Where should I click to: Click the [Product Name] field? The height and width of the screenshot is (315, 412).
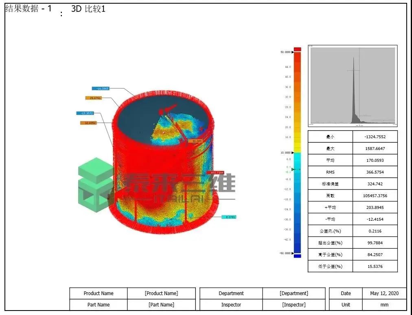[161, 293]
